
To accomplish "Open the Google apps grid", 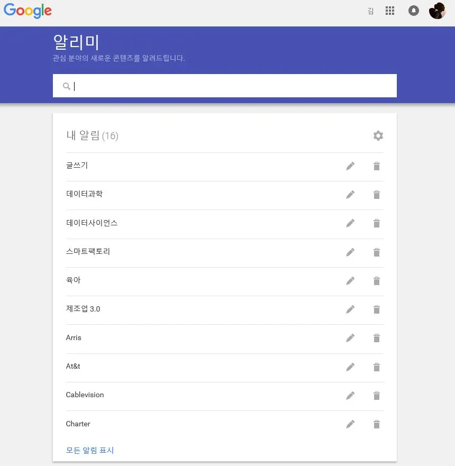I will [389, 11].
